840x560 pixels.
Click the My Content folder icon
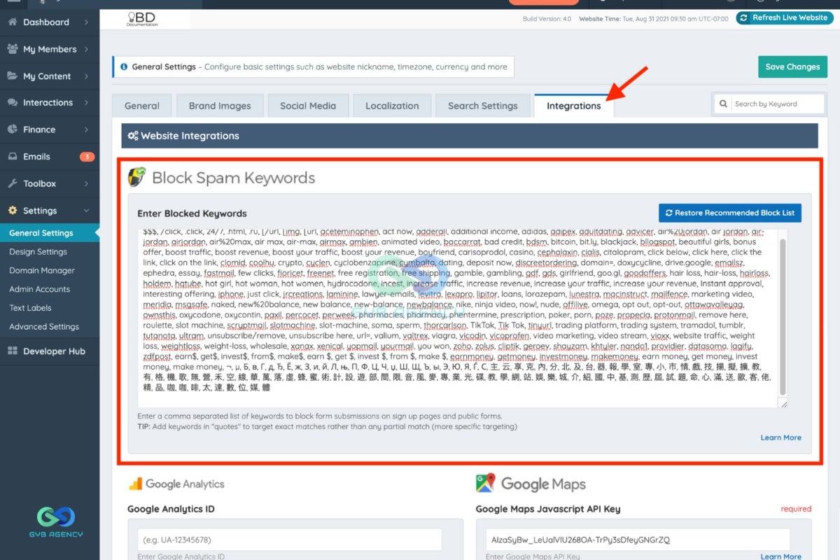point(13,76)
